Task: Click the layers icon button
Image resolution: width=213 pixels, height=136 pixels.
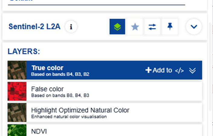Action: (x=117, y=27)
